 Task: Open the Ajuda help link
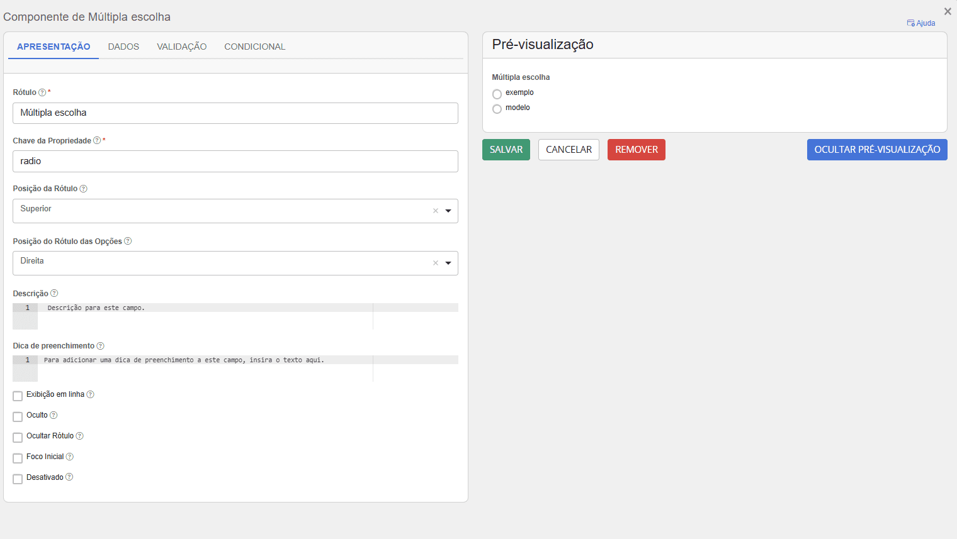[921, 23]
